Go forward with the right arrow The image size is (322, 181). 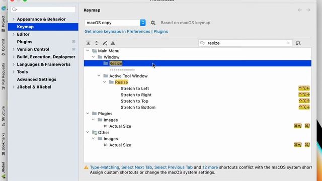point(308,10)
